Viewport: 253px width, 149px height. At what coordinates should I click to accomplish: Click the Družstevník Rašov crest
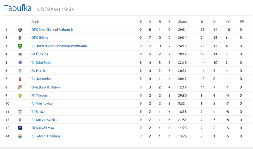[20, 87]
